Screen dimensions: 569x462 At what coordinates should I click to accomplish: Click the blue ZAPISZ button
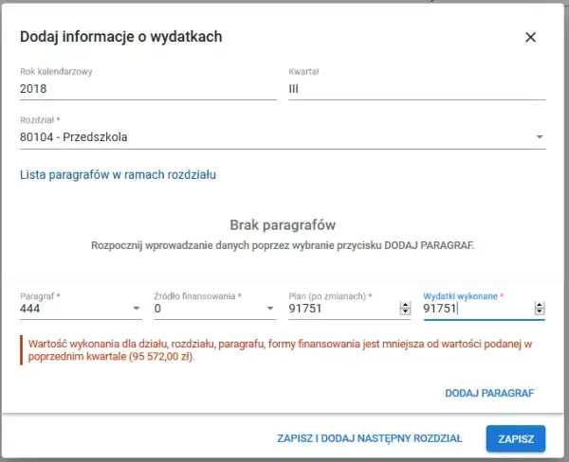pos(515,439)
